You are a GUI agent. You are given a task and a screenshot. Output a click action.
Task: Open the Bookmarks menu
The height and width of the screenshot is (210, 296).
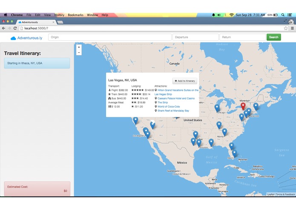point(75,15)
